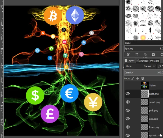Image resolution: width=163 pixels, height=138 pixels.
Task: Click the blue Dash coin on canvas
Action: [x=50, y=58]
